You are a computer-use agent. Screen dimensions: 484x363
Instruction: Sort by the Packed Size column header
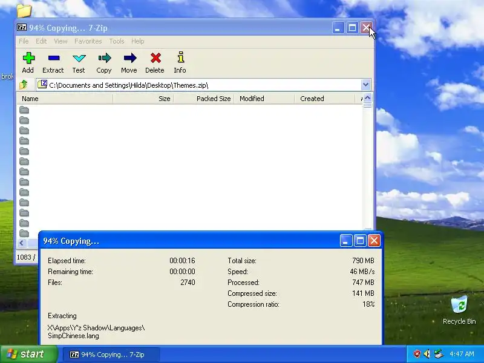pos(203,99)
